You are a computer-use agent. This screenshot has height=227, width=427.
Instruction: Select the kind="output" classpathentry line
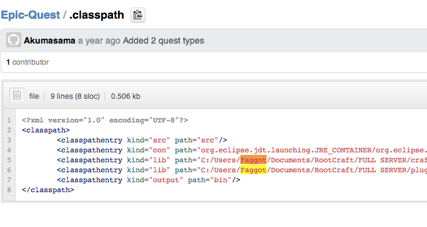click(x=149, y=180)
